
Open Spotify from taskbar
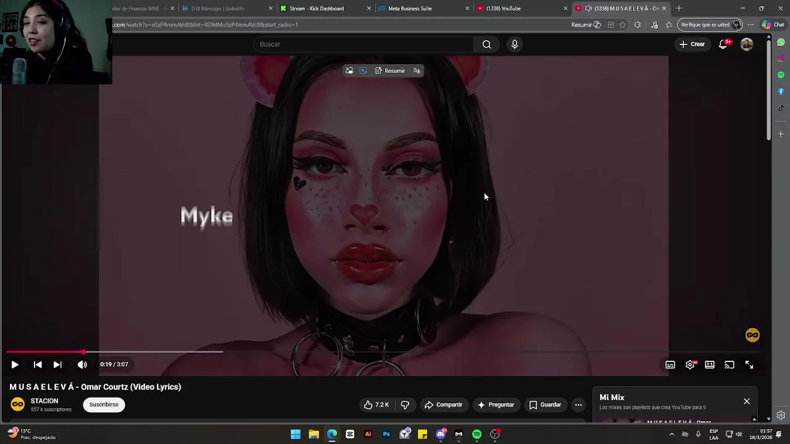(x=477, y=434)
